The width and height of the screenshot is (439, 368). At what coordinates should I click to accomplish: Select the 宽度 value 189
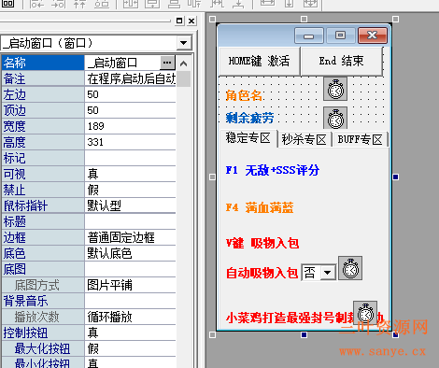[130, 126]
